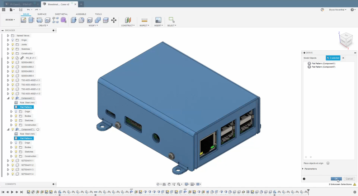Select the Create Sketch tool
The height and width of the screenshot is (196, 358).
pos(23,20)
